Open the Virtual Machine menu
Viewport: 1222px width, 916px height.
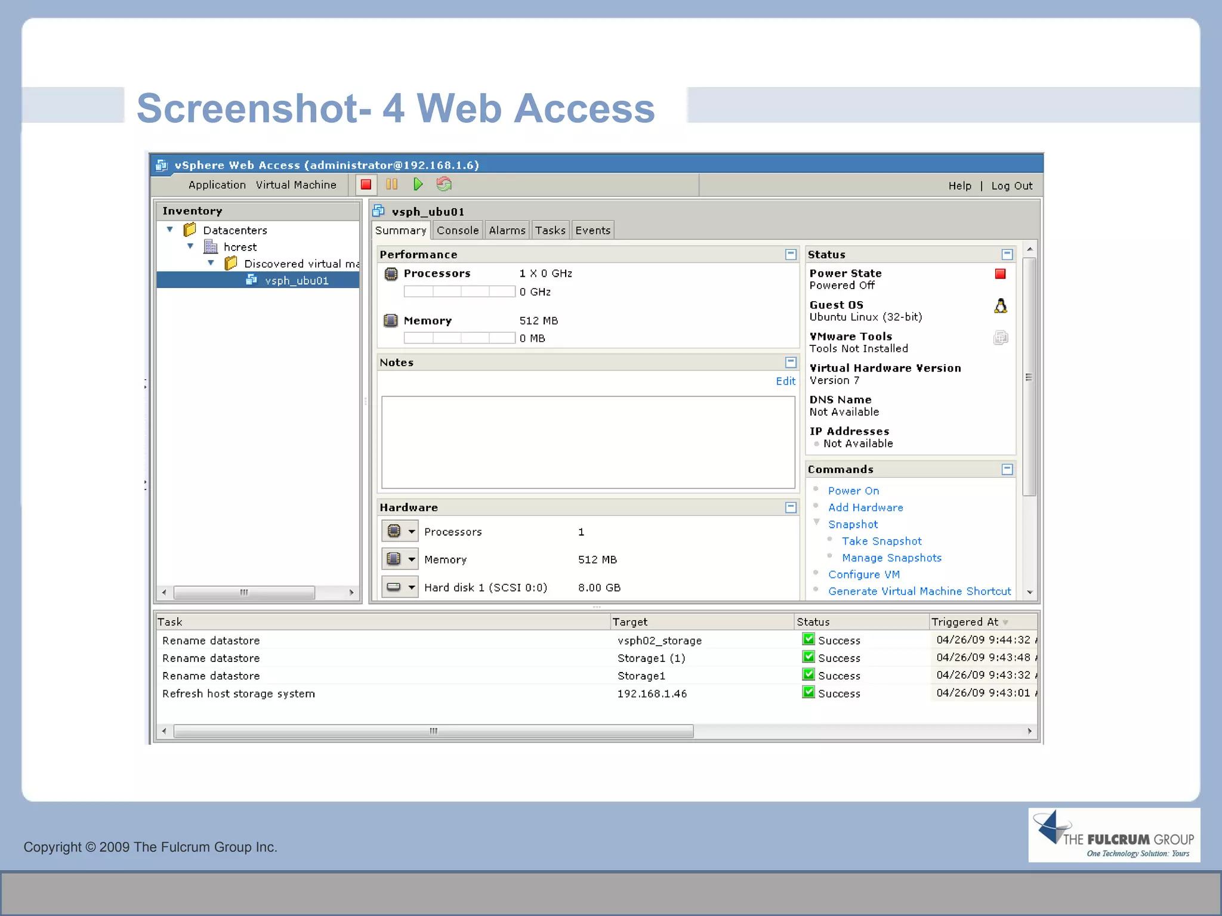tap(296, 185)
